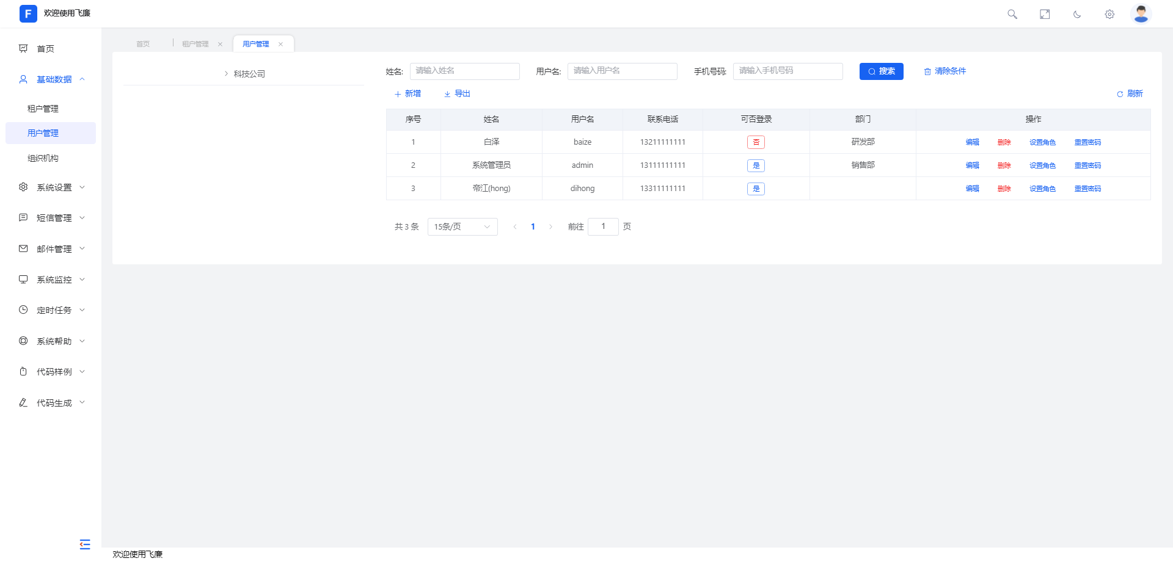Open the 15条/页 page size dropdown
1173x561 pixels.
point(462,226)
